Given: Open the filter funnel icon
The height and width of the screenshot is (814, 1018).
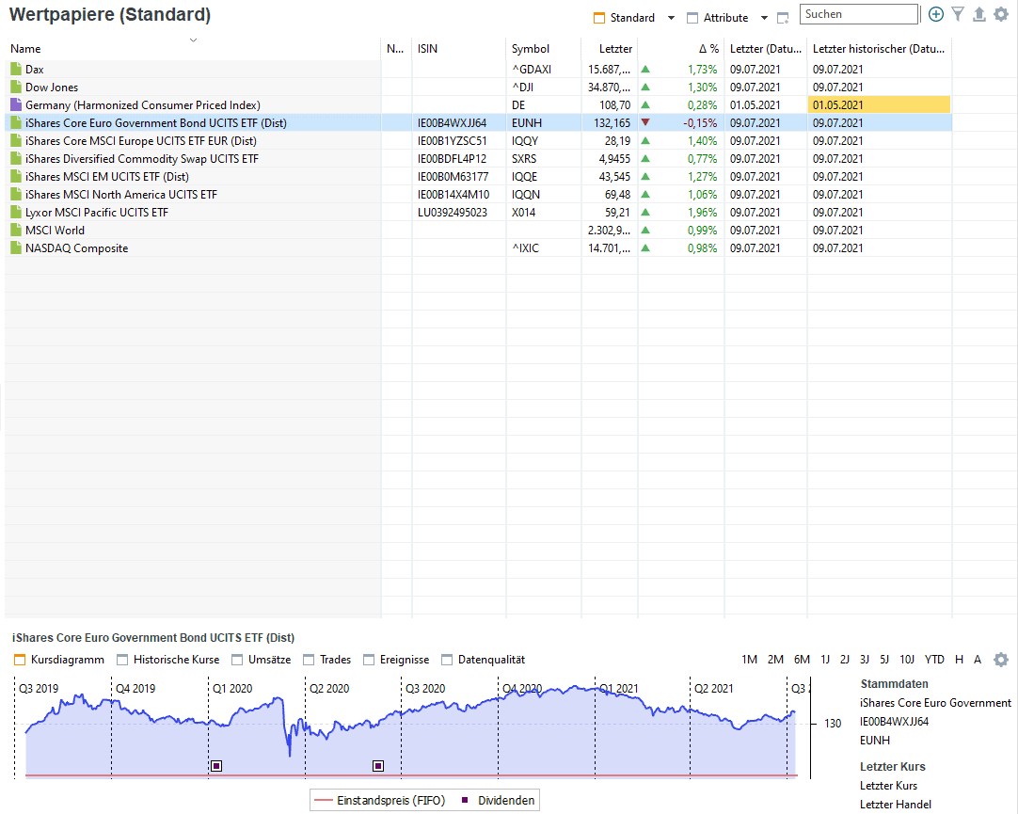Looking at the screenshot, I should pos(958,14).
